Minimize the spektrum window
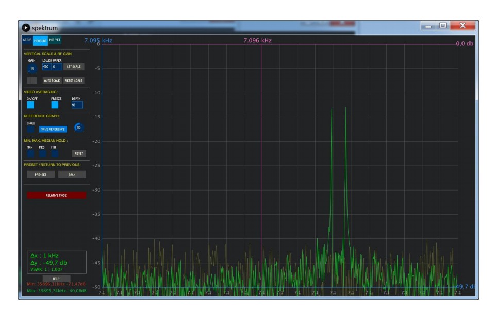Viewport: 495px width, 329px height. (428, 26)
